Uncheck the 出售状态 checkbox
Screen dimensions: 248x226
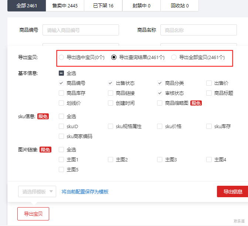pyautogui.click(x=111, y=83)
